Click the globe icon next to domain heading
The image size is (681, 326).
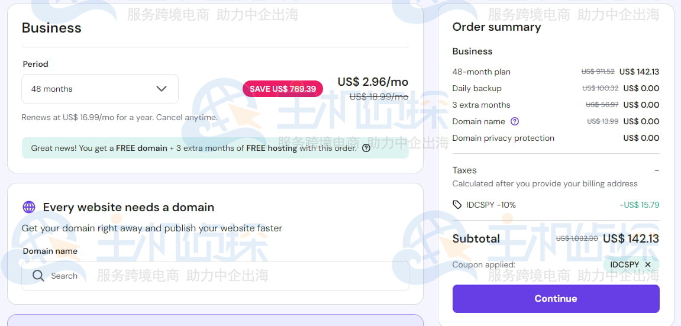click(29, 207)
